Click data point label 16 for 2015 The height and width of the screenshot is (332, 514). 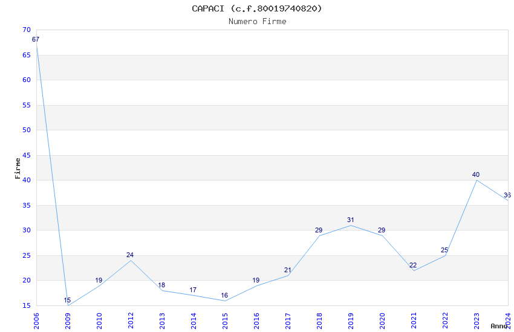pos(224,295)
